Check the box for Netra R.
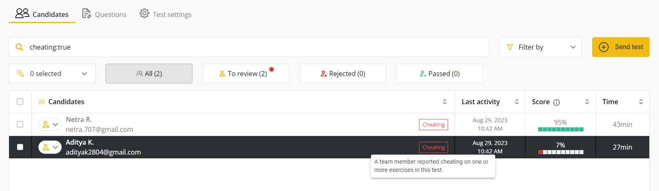This screenshot has height=191, width=659. pyautogui.click(x=20, y=124)
